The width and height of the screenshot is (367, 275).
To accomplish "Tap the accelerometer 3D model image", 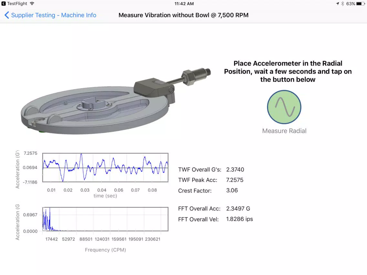I will (x=116, y=101).
